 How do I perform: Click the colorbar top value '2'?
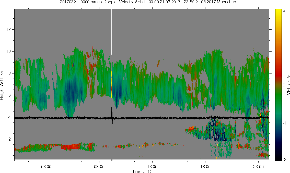[284, 10]
